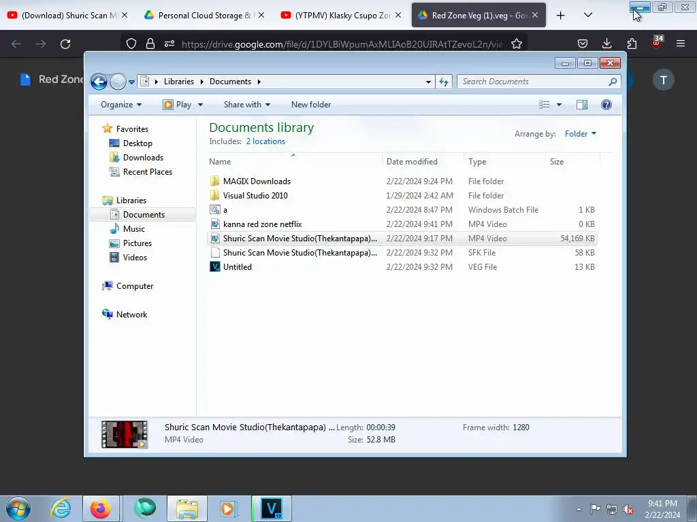Open Pictures library in sidebar

[137, 243]
